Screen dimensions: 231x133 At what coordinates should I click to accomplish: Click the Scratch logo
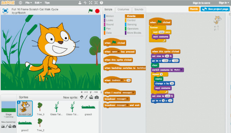(x=8, y=2)
